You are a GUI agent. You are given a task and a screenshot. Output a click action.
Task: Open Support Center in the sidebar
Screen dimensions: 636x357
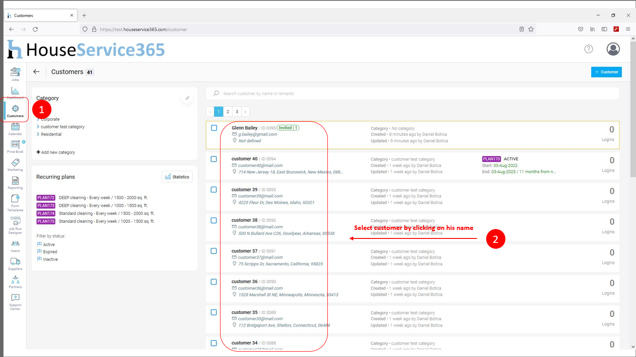coord(15,302)
